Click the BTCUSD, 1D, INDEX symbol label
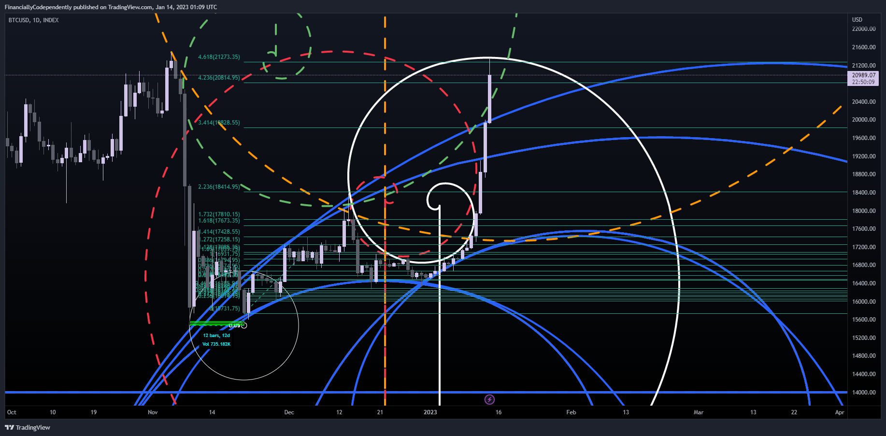This screenshot has height=436, width=886. tap(34, 20)
